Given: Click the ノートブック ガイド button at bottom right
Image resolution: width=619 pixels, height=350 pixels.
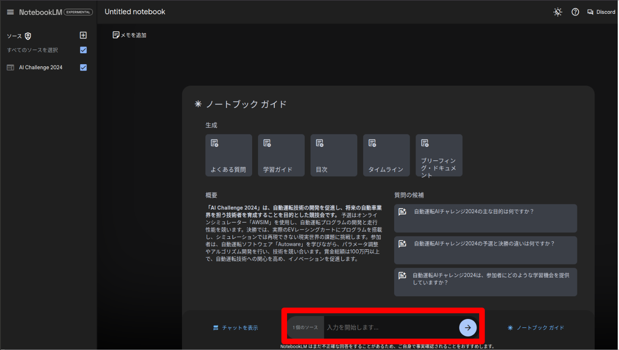Looking at the screenshot, I should pos(536,328).
